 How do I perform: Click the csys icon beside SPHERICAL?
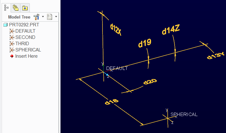[12, 50]
